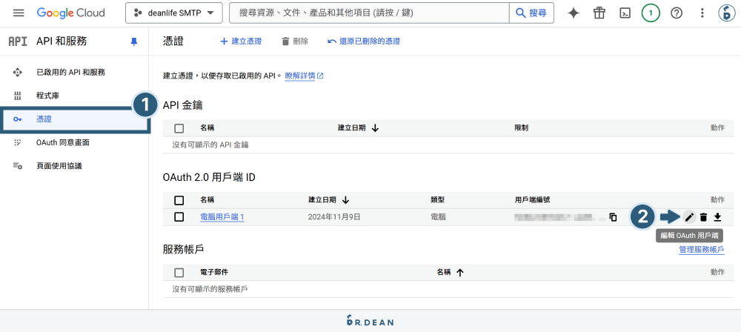Open OAuth 同意畫面 page
741x332 pixels.
[x=63, y=143]
